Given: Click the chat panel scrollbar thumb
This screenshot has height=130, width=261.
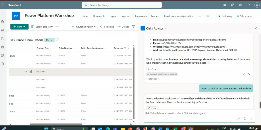Looking at the screenshot, I should (260, 105).
